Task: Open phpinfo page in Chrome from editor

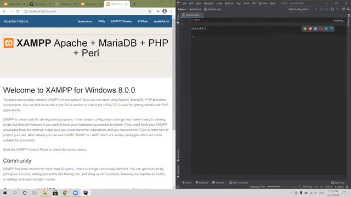Action: 305,28
